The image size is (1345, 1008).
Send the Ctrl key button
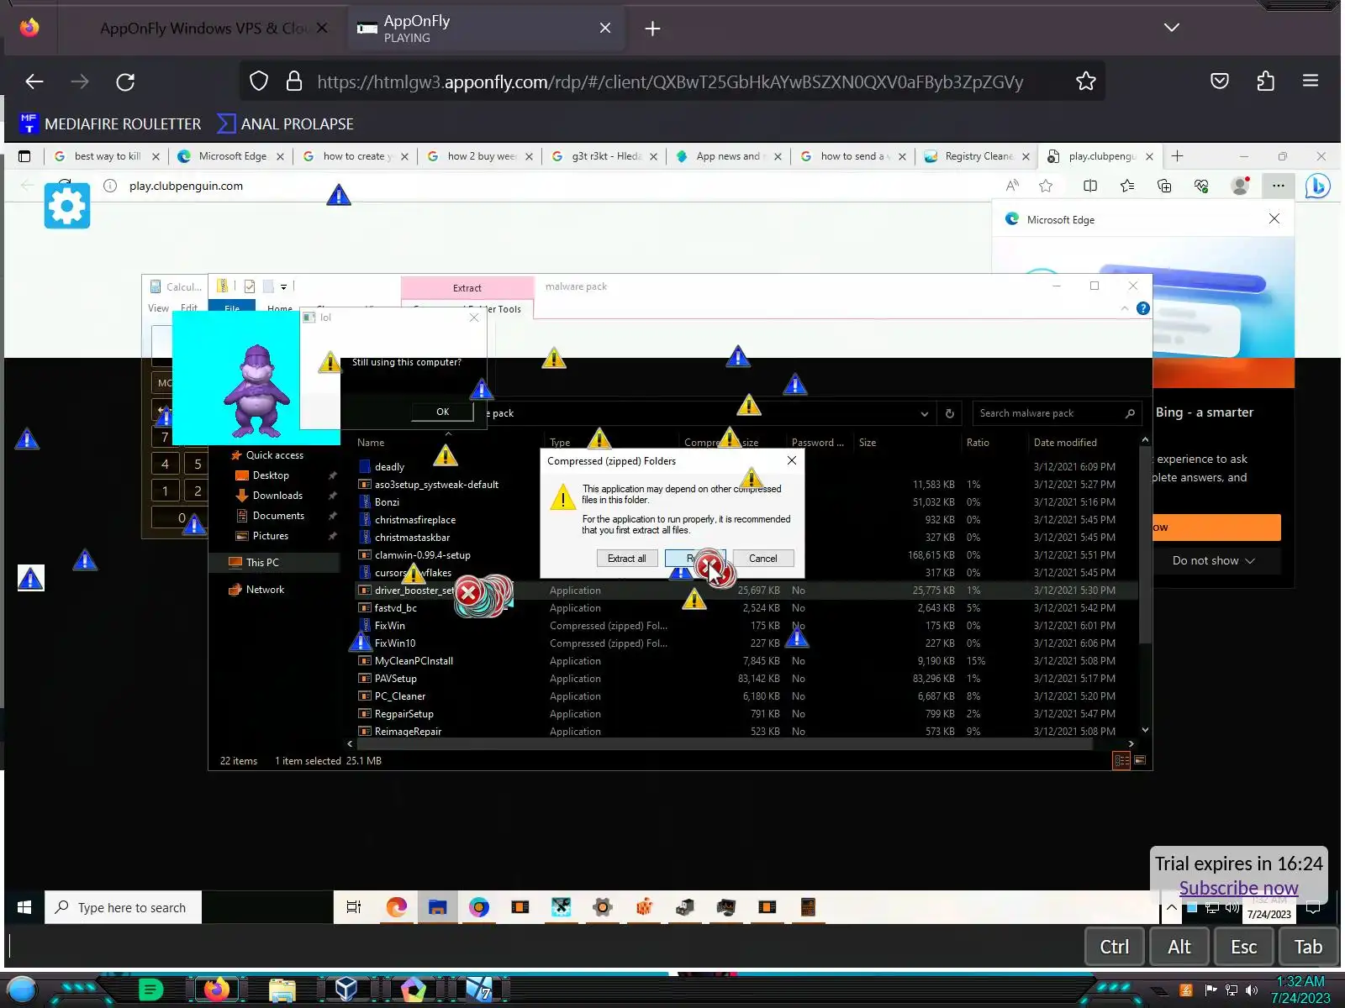pyautogui.click(x=1114, y=947)
